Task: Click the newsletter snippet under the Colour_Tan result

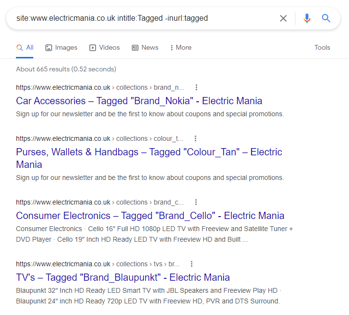Action: pos(150,178)
